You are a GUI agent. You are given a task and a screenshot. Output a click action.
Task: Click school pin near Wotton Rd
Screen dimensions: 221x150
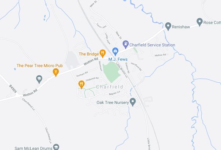pos(39,79)
